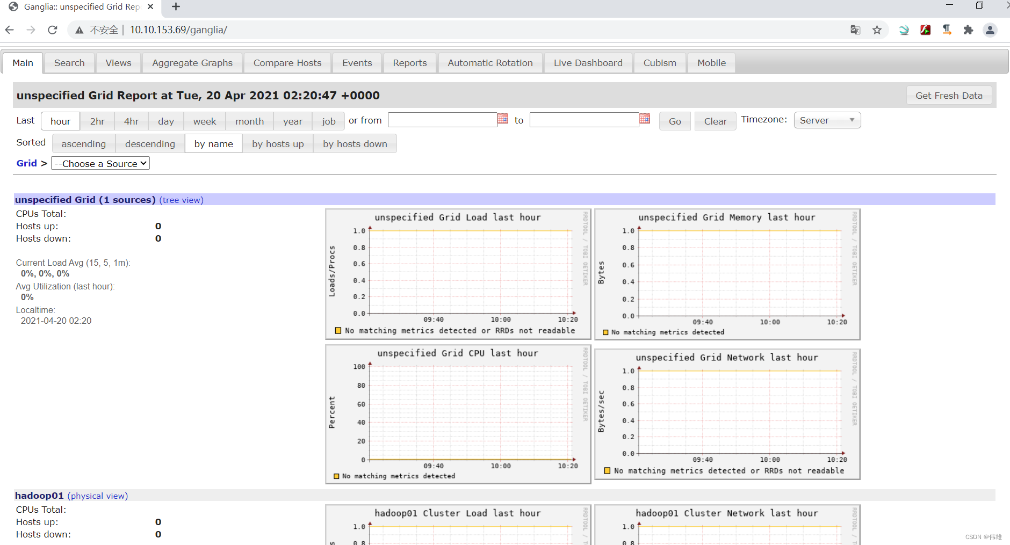Reload the Ganglia page
Image resolution: width=1010 pixels, height=545 pixels.
[x=52, y=30]
